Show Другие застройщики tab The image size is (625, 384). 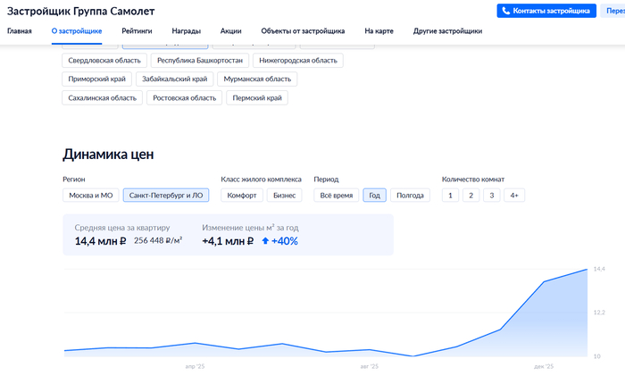448,31
